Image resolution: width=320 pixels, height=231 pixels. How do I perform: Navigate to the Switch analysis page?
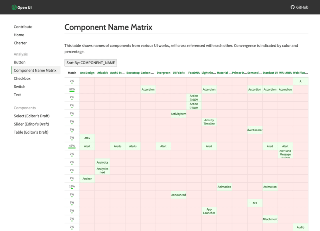20,87
